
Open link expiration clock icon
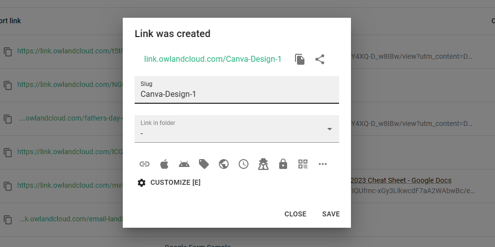coord(244,164)
